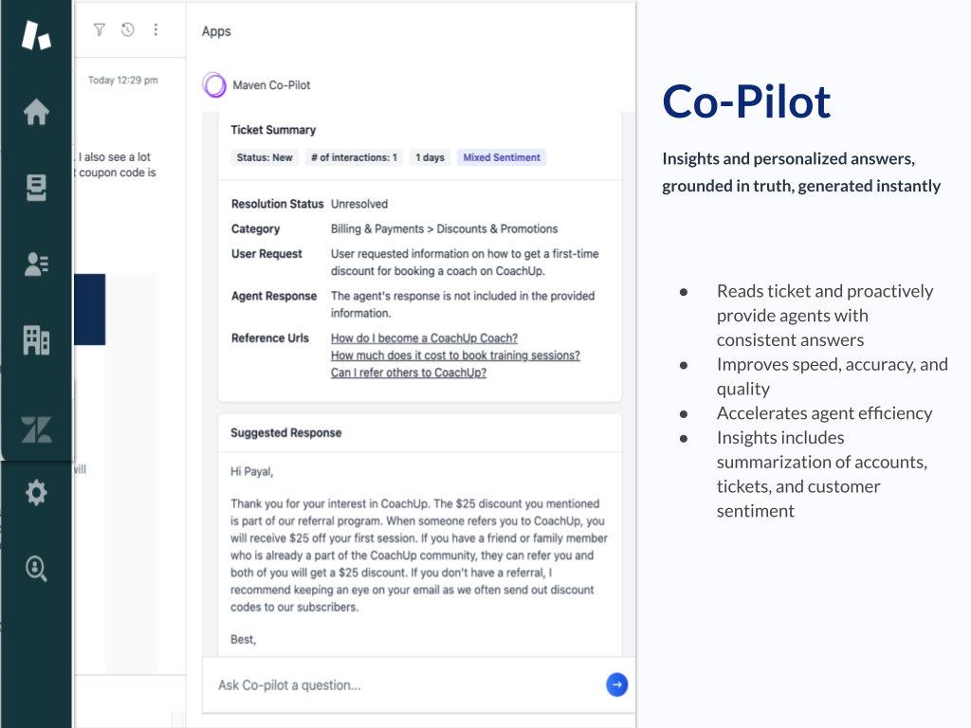The height and width of the screenshot is (728, 971).
Task: Click the '# of interactions: 1' tag
Action: coord(355,157)
